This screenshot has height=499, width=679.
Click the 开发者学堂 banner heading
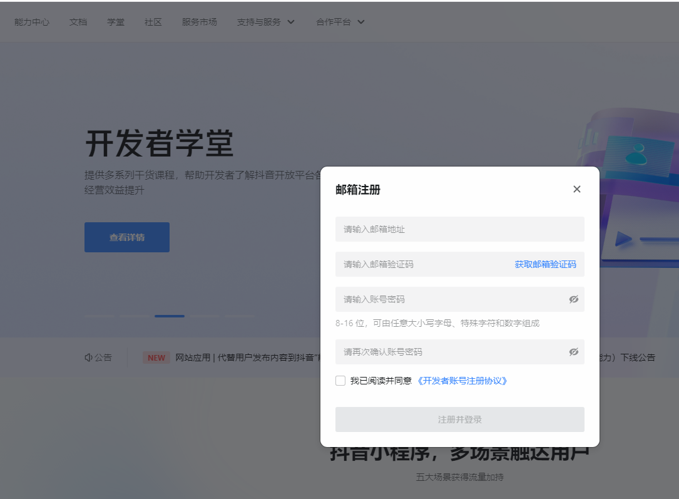[x=160, y=143]
